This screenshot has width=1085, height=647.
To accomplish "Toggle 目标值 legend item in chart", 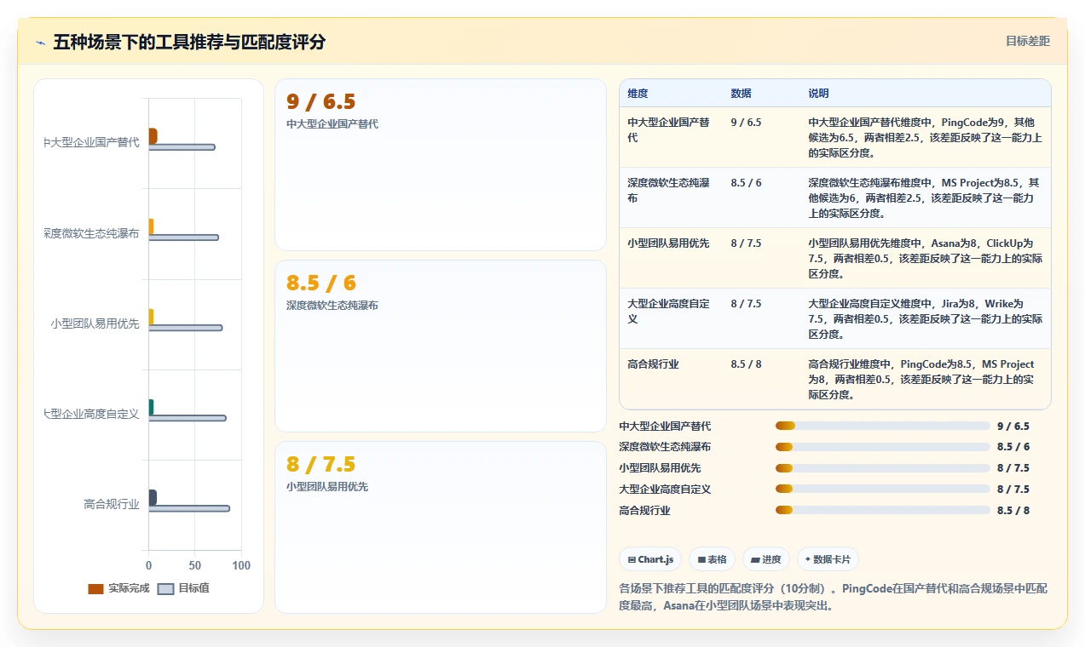I will [x=183, y=588].
